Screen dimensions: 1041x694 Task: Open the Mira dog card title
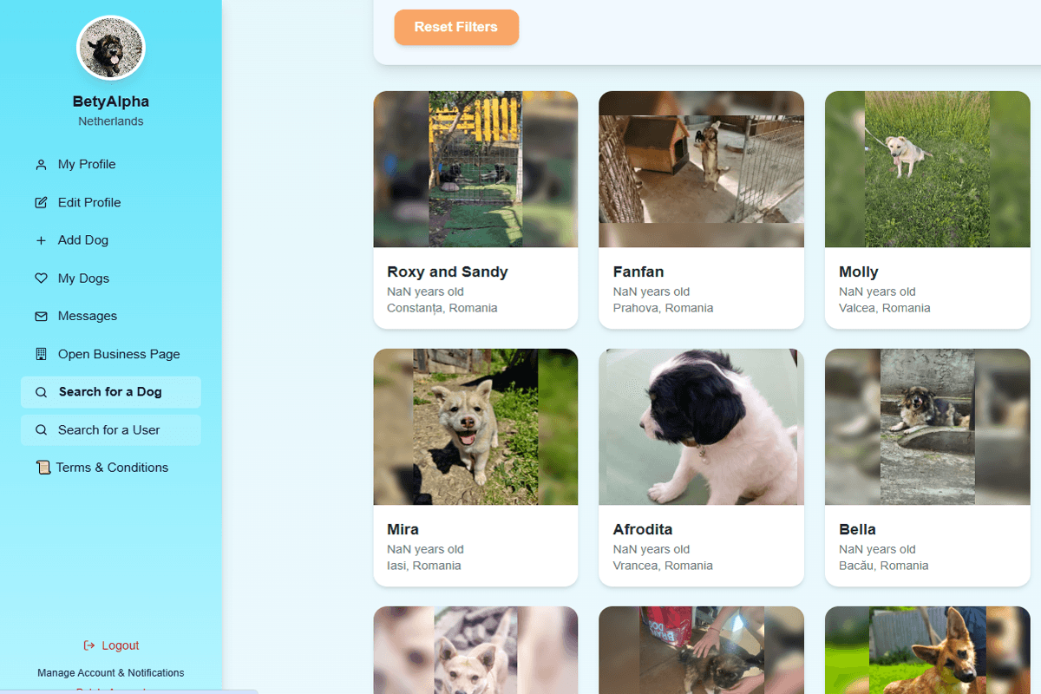click(403, 529)
